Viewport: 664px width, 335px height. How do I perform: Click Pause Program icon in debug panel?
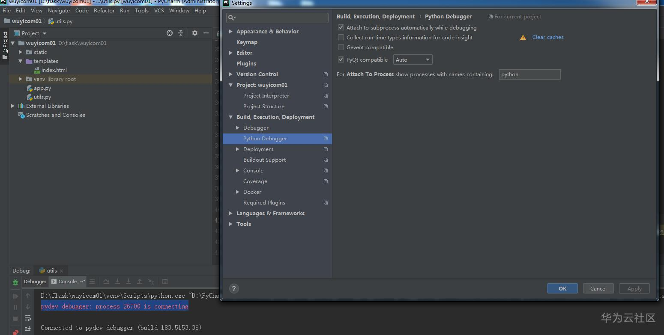click(x=15, y=307)
